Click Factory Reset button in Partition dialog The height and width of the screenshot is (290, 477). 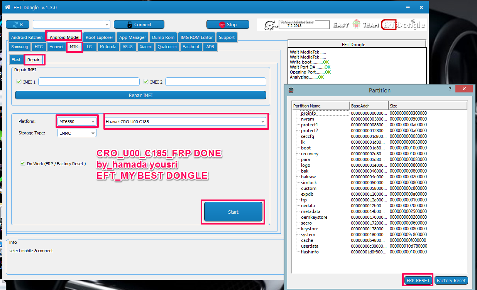click(x=451, y=280)
